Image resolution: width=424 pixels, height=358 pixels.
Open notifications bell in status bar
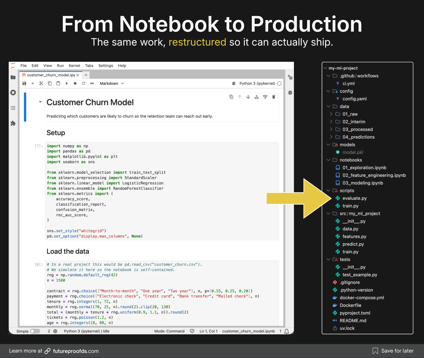tap(286, 331)
